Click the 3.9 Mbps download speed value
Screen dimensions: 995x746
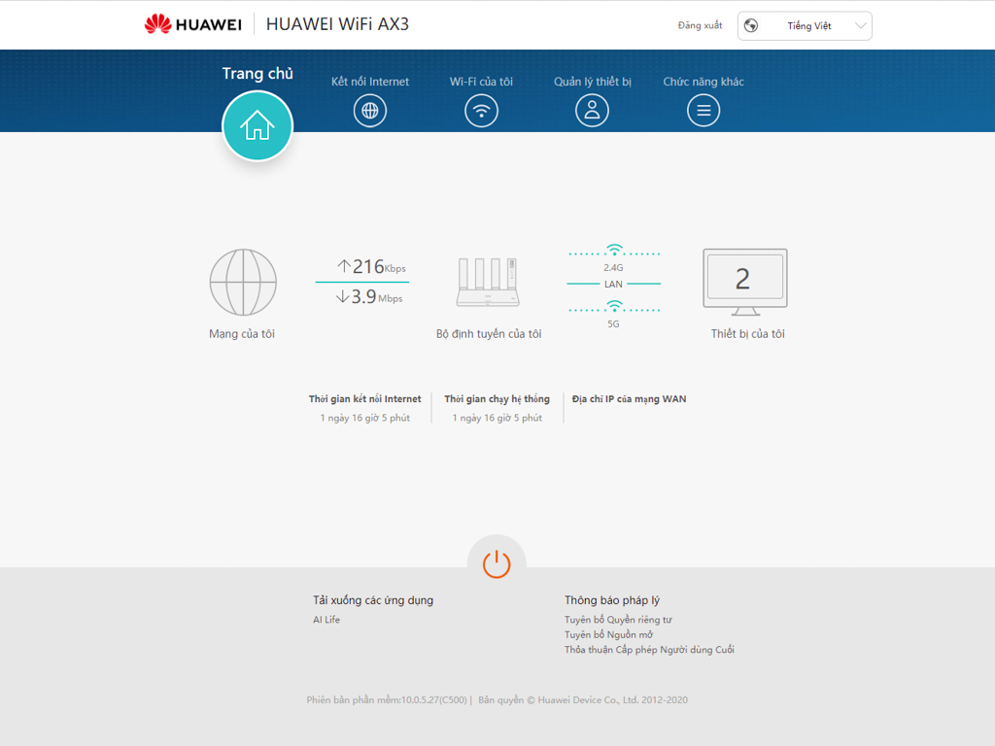click(369, 297)
